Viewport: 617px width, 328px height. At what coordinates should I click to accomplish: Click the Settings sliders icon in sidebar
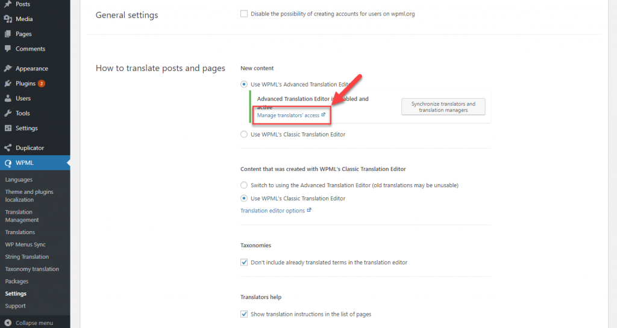pyautogui.click(x=8, y=128)
